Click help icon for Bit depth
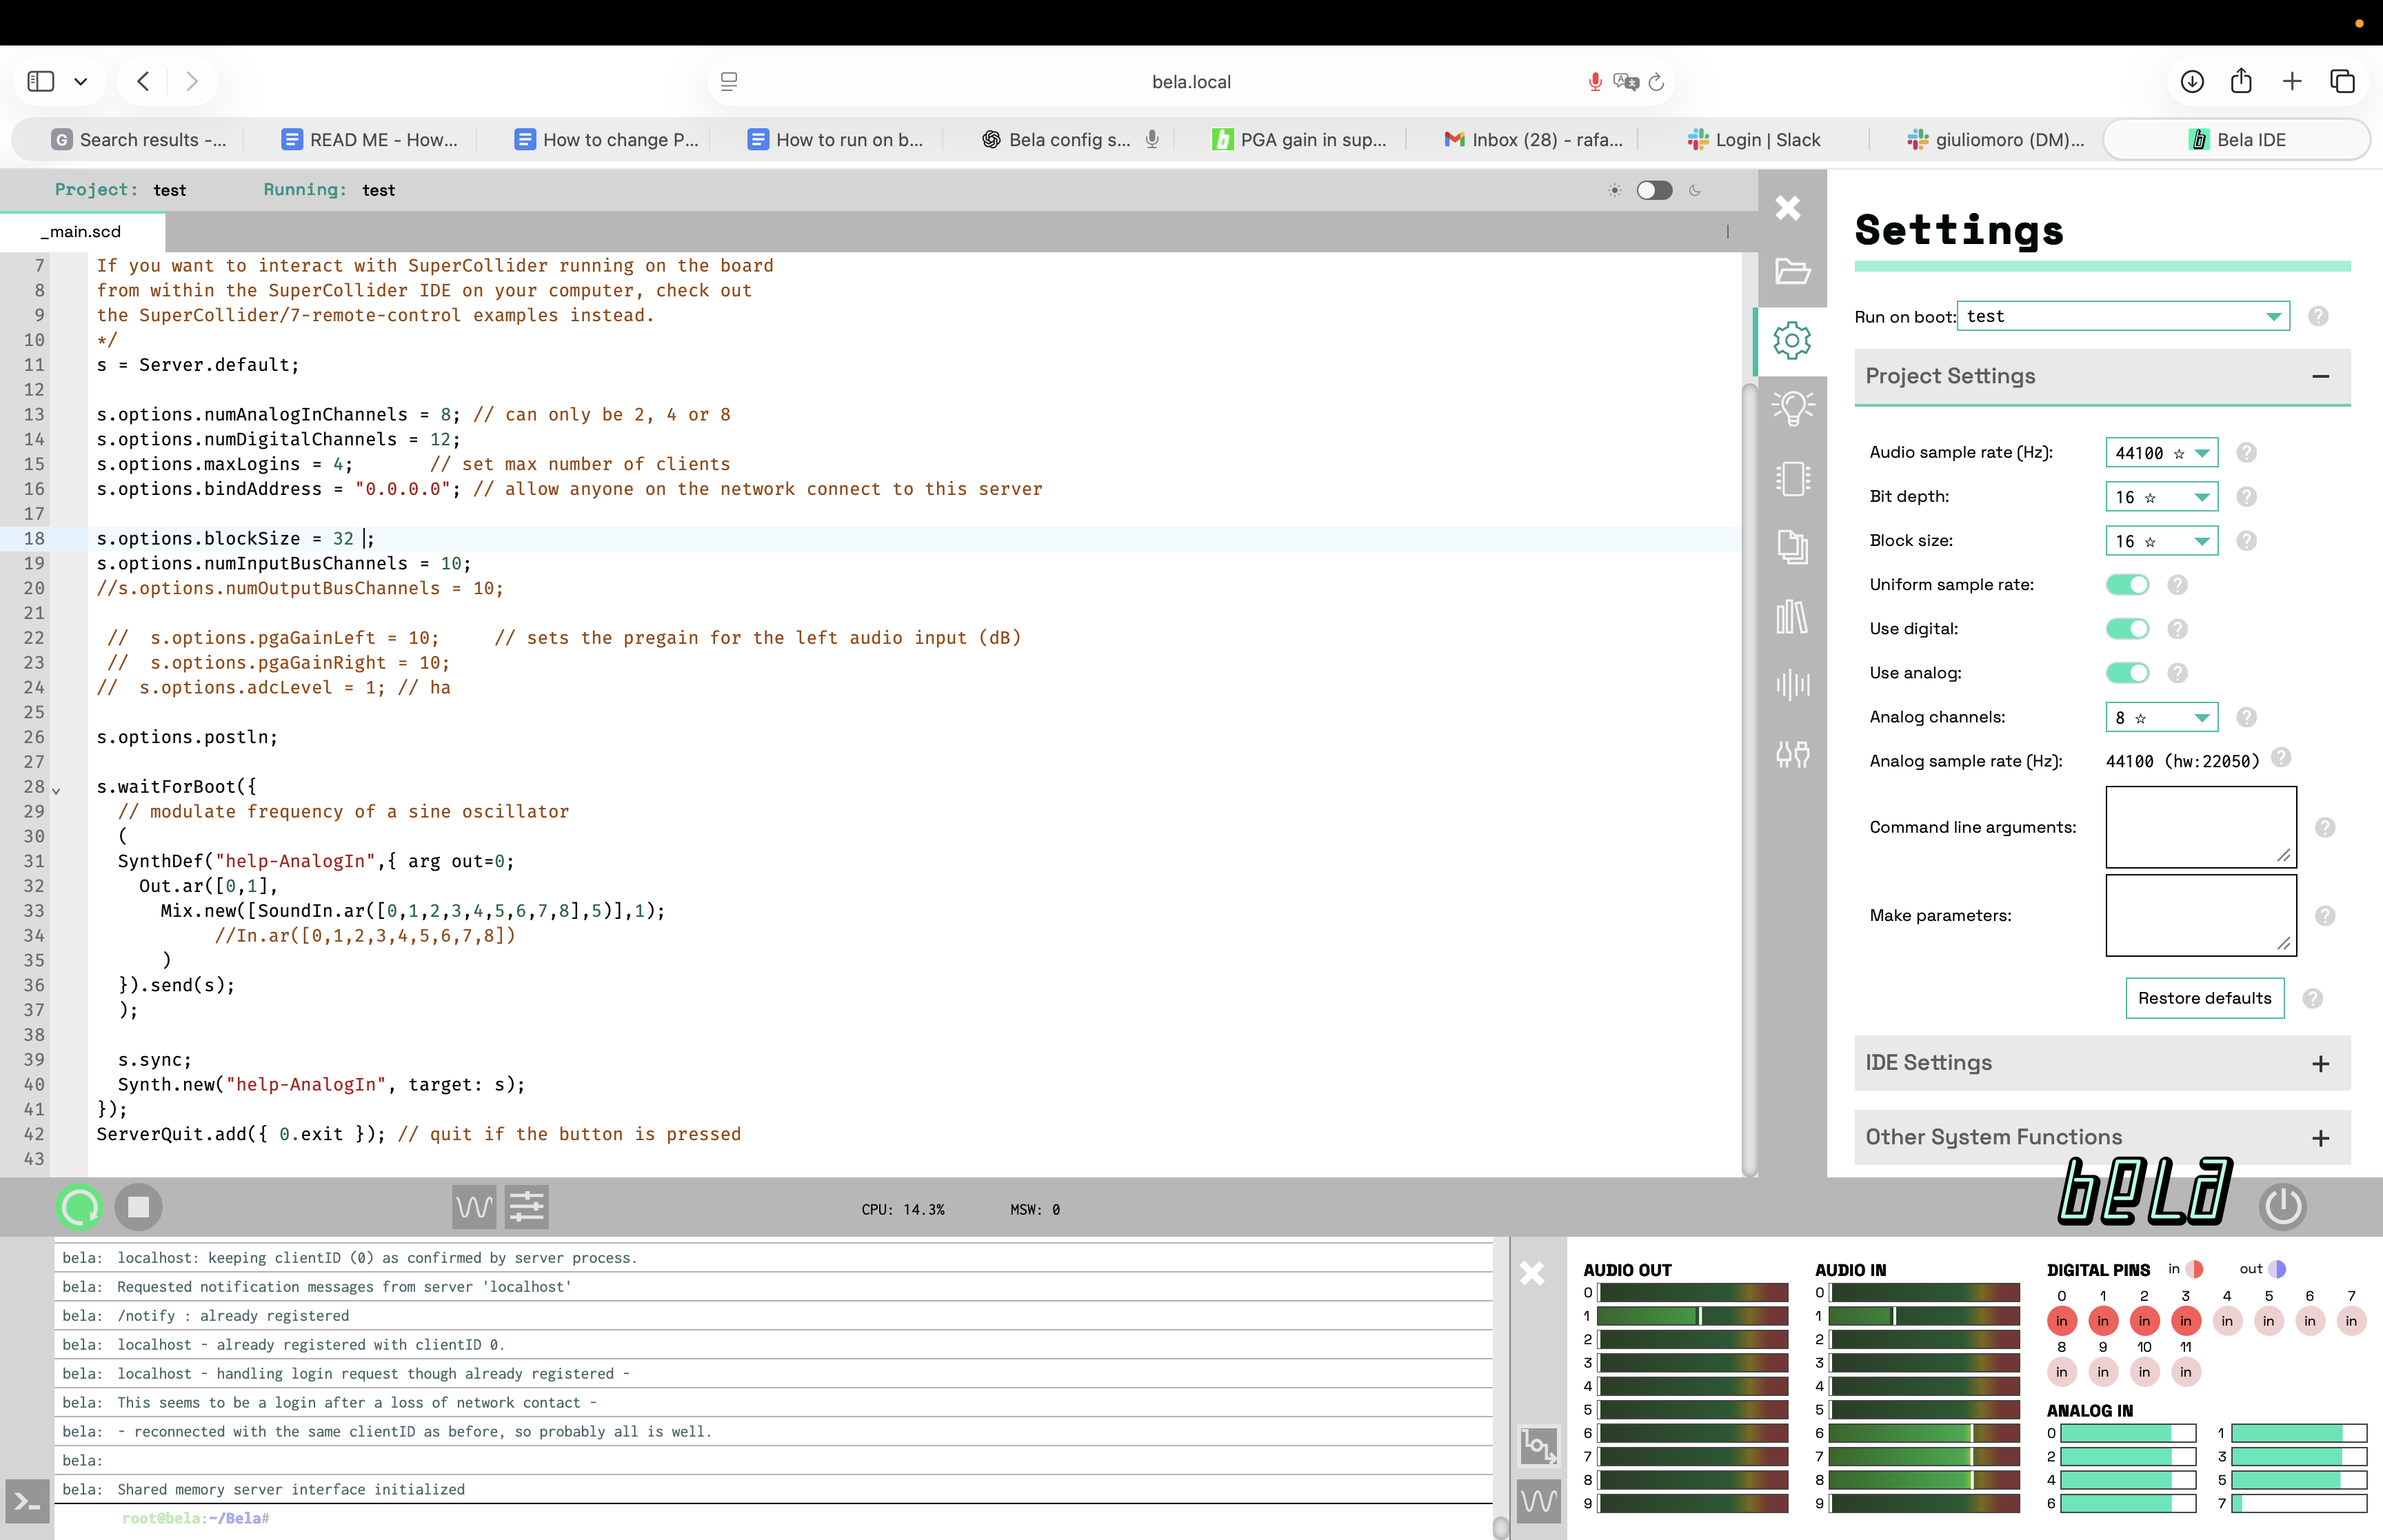The image size is (2383, 1540). pyautogui.click(x=2246, y=496)
